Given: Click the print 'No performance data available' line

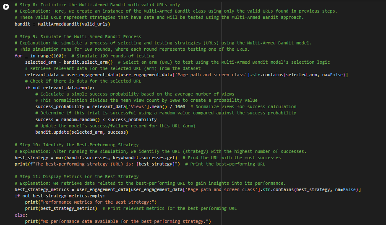Looking at the screenshot, I should 118,221.
